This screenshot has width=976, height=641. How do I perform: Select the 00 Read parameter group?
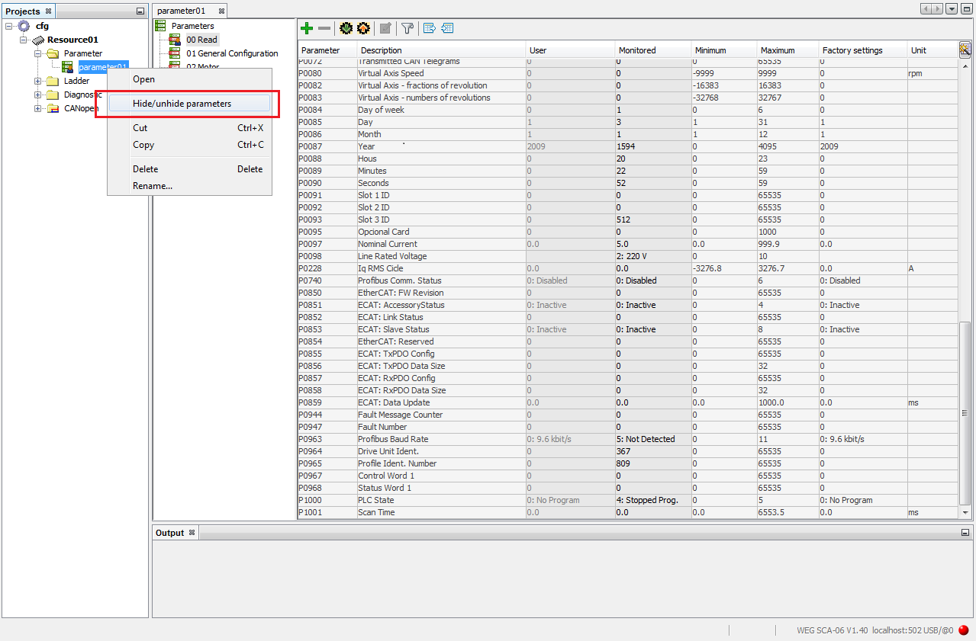(201, 39)
